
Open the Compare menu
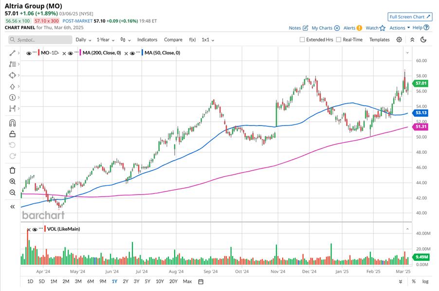pos(173,40)
